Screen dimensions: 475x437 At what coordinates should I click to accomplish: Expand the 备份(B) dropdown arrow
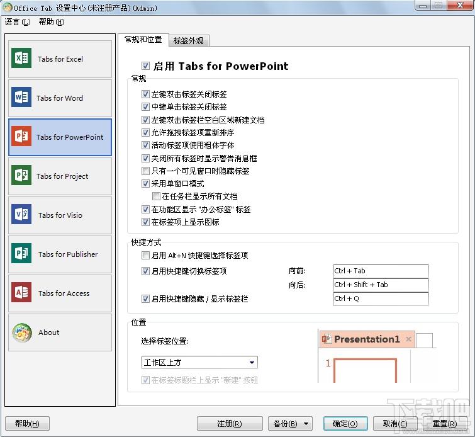tap(306, 424)
